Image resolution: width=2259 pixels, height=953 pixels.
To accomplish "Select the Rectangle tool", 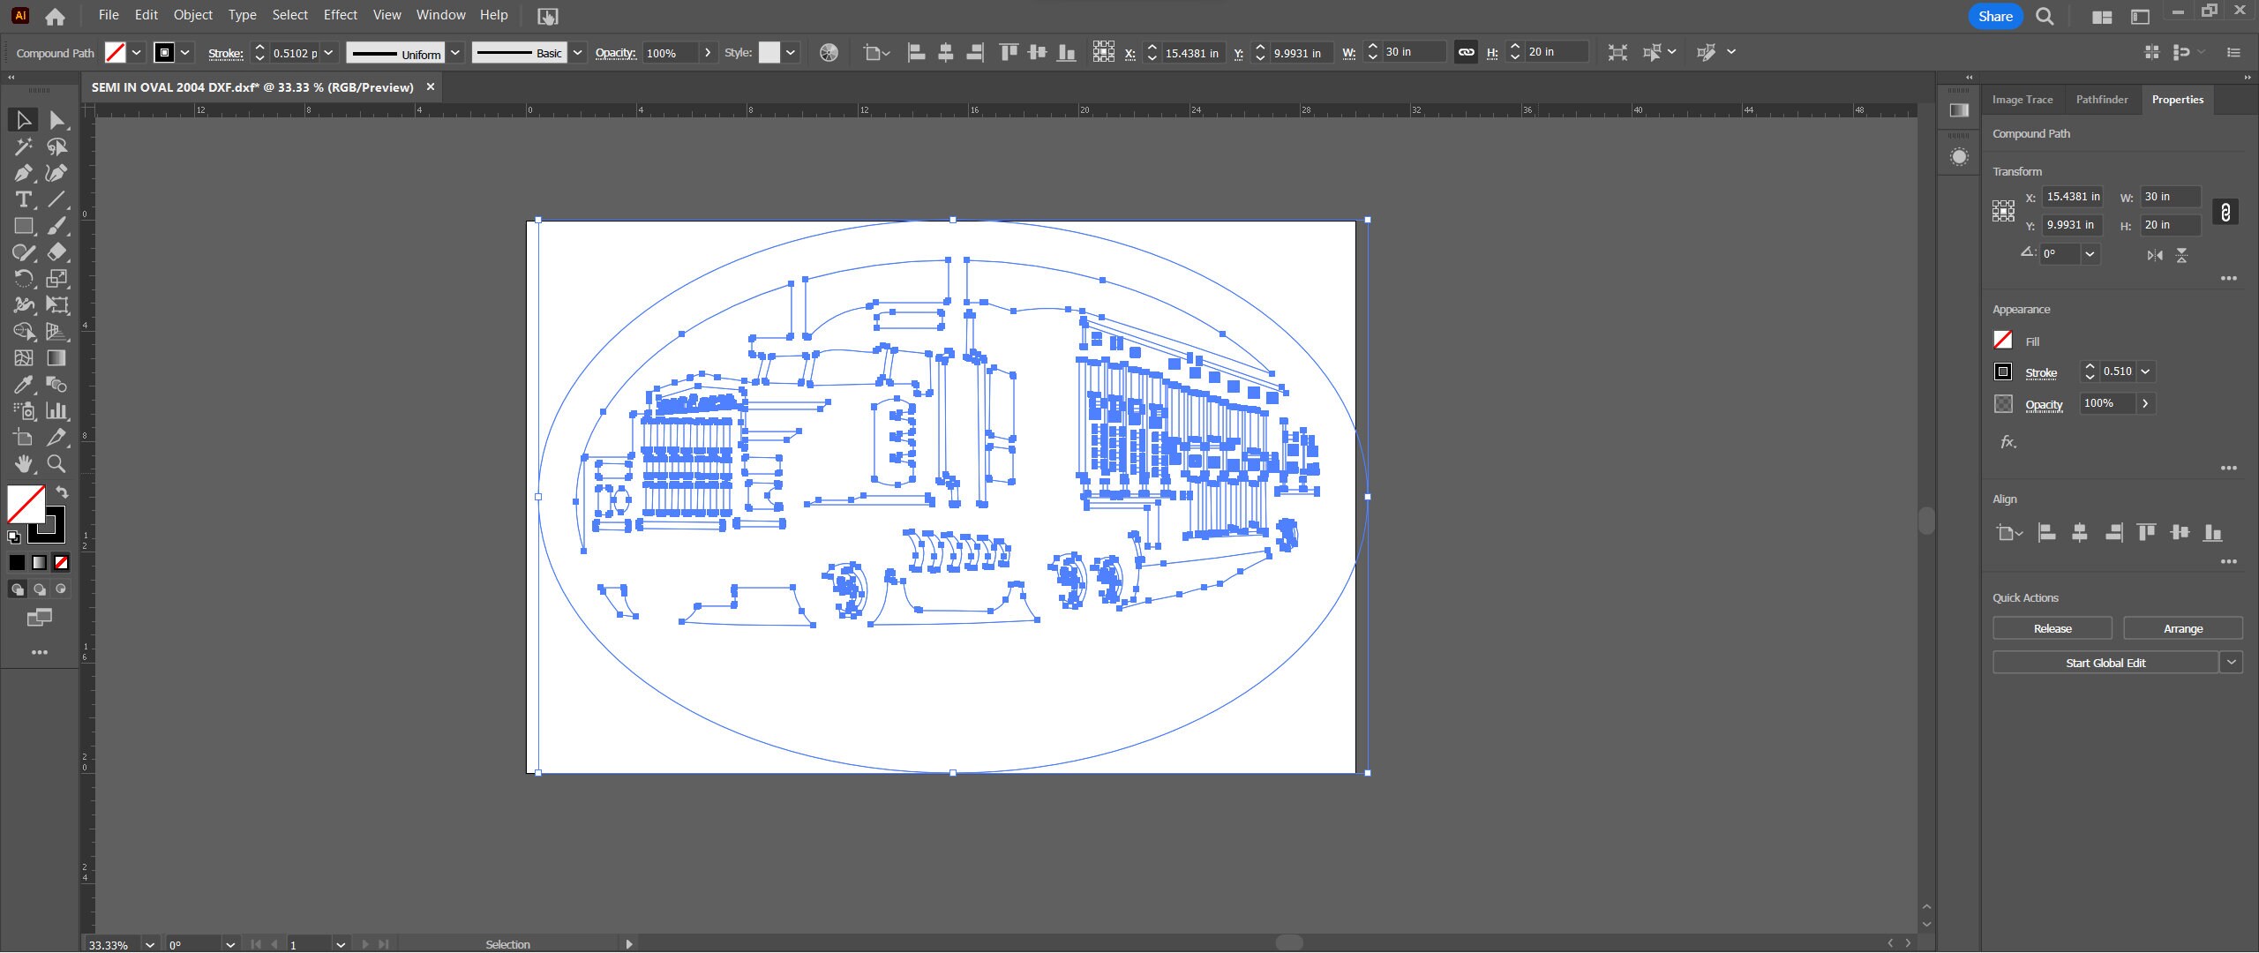I will click(x=22, y=226).
